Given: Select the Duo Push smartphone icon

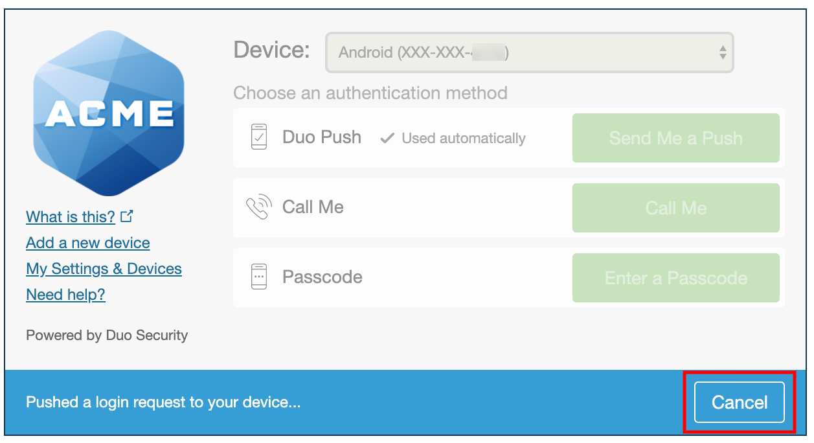Looking at the screenshot, I should pyautogui.click(x=258, y=137).
